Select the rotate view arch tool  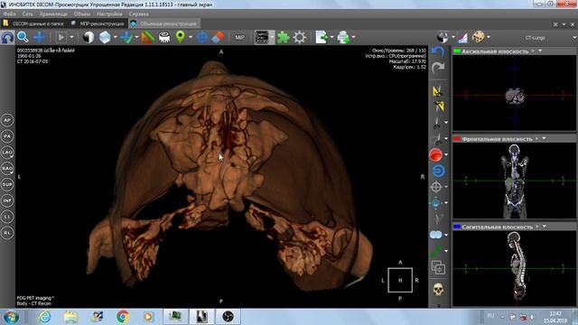tap(7, 37)
